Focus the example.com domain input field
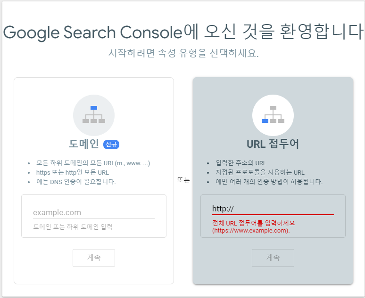The width and height of the screenshot is (365, 298). 94,212
